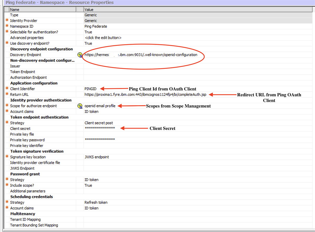Select the Identity Provider property name
The width and height of the screenshot is (315, 232).
[24, 21]
